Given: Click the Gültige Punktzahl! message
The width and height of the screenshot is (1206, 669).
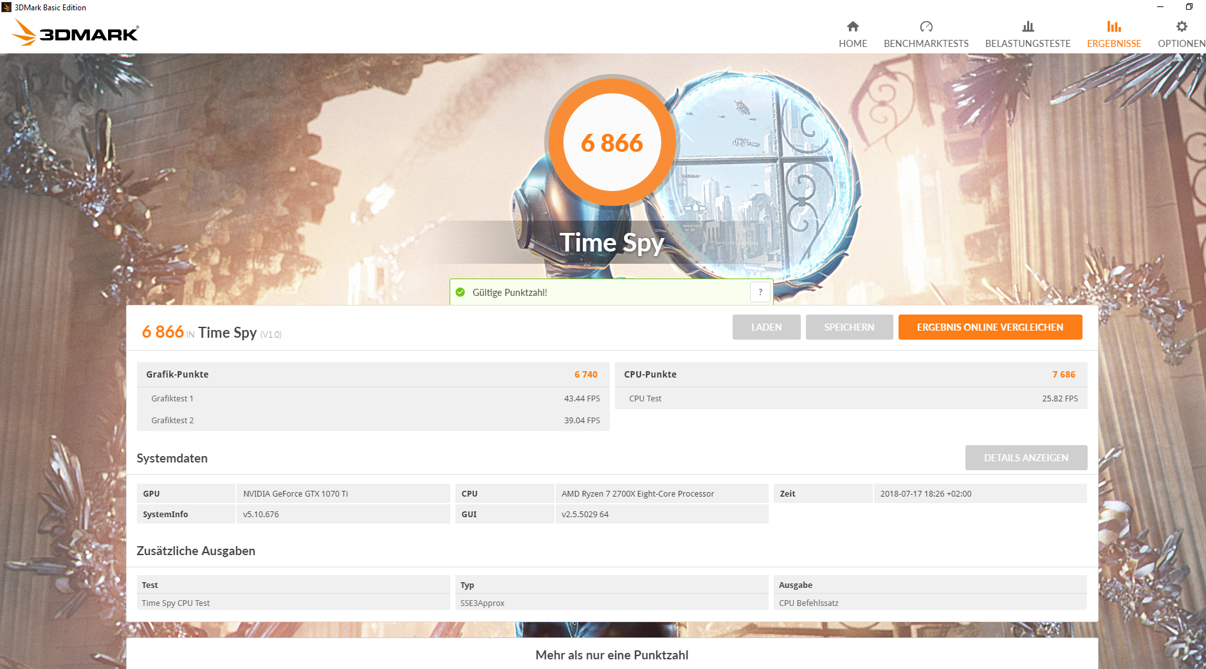Looking at the screenshot, I should click(509, 293).
